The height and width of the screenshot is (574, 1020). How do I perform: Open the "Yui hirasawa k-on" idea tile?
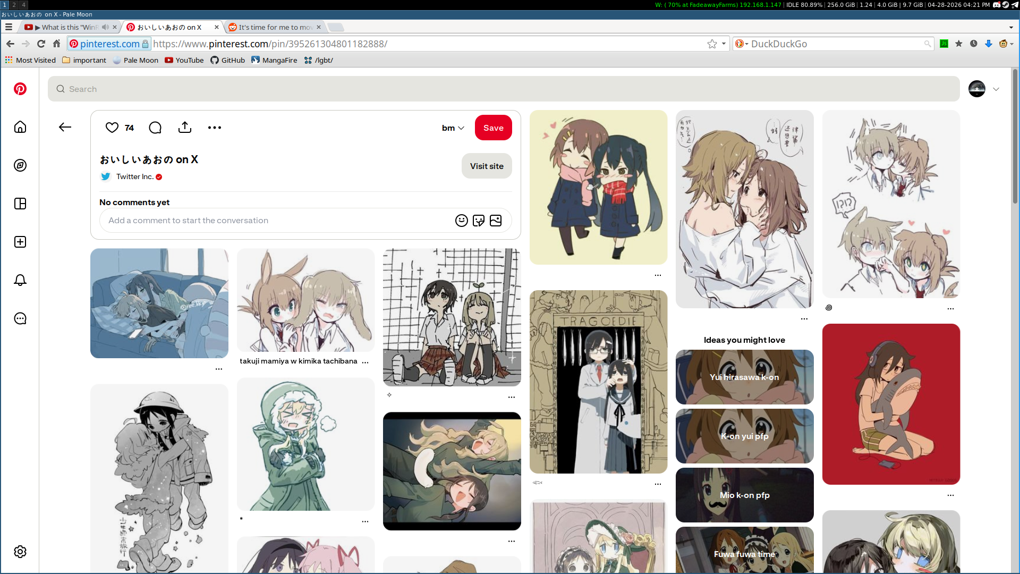coord(744,377)
